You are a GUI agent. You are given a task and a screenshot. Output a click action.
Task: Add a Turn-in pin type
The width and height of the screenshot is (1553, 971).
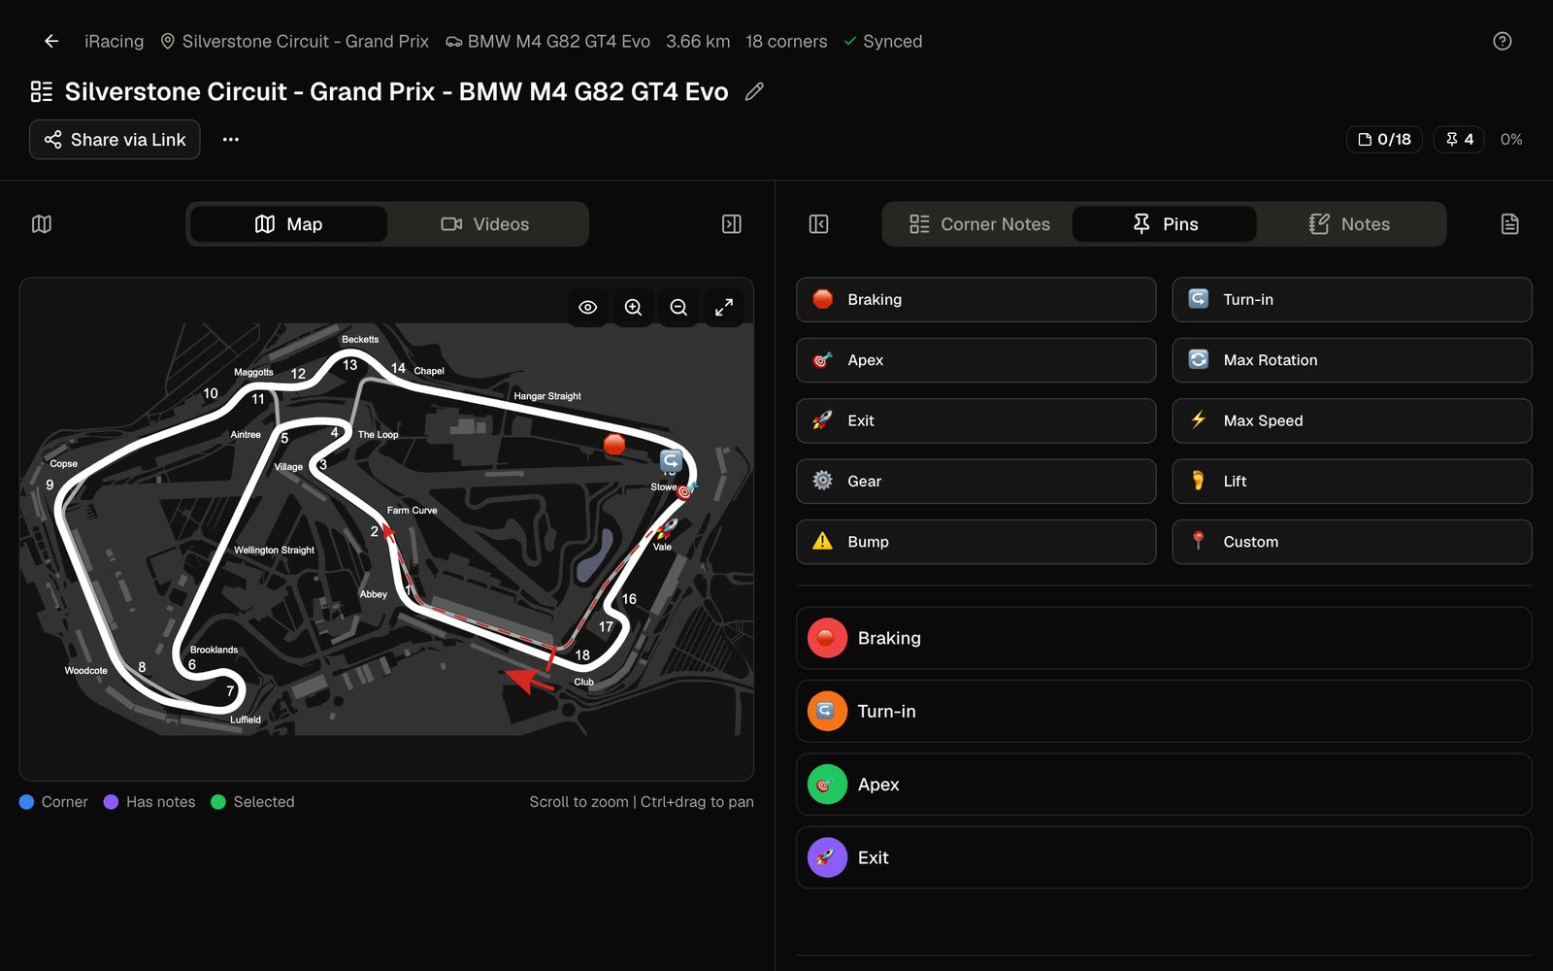(1351, 300)
